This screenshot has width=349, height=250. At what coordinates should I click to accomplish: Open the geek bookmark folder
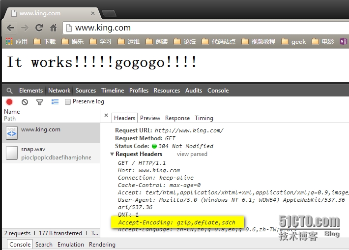coord(293,41)
